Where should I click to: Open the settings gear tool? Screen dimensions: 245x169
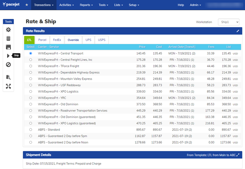(8, 30)
